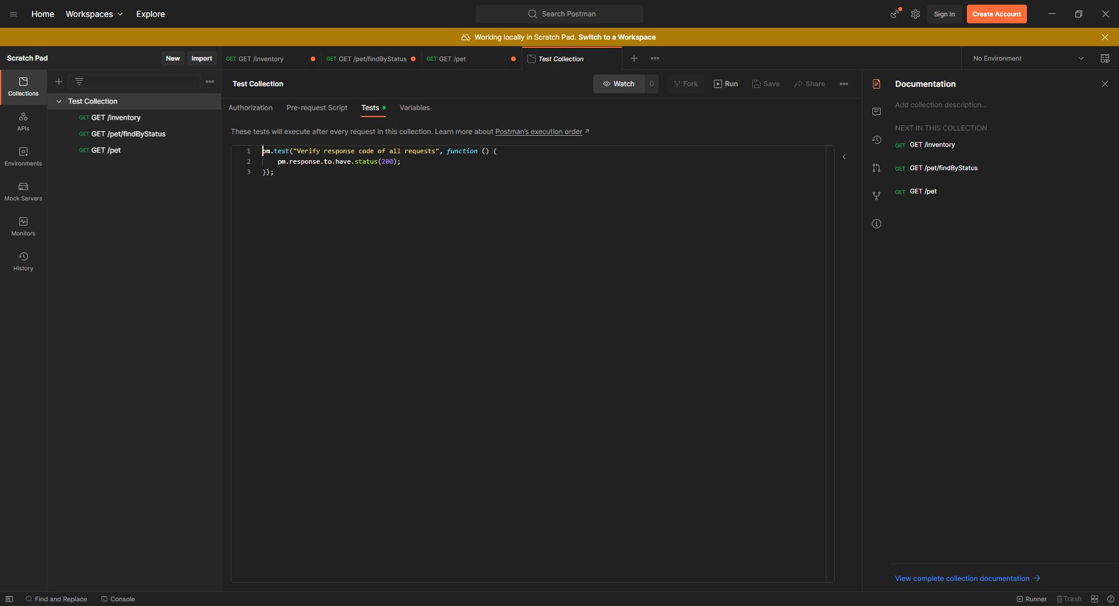
Task: Open the help icon in status bar
Action: (1111, 599)
